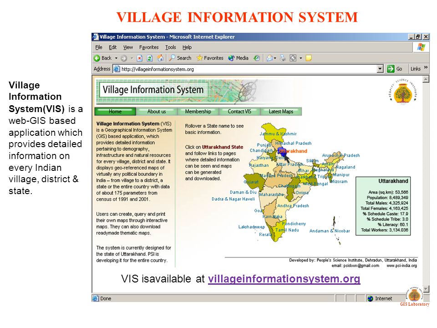
Task: Click the Internet Explorer title bar icon
Action: coord(96,37)
